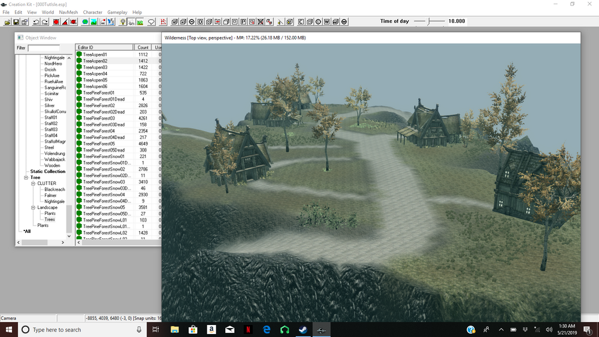Open landscape editing mountain icon
This screenshot has width=599, height=337.
(93, 22)
